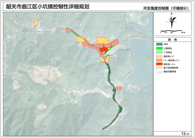
Task: Click the N letter above the compass
Action: (172, 14)
